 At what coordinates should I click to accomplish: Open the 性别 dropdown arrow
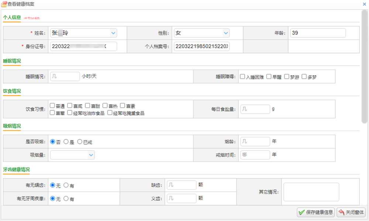coord(226,33)
